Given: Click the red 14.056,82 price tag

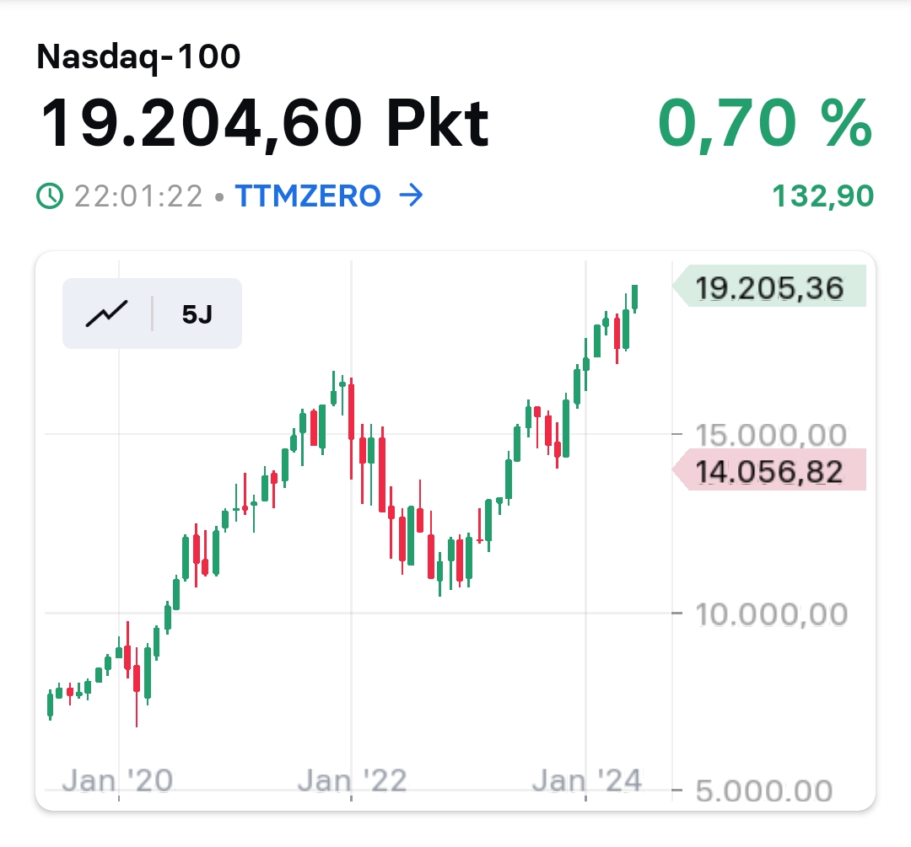Looking at the screenshot, I should tap(769, 470).
